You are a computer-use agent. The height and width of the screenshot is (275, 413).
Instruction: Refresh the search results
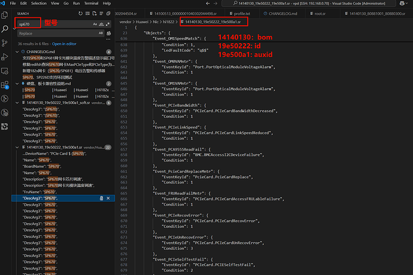pyautogui.click(x=81, y=13)
